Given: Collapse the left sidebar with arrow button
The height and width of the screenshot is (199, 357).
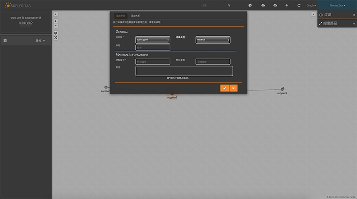Looking at the screenshot, I should tap(55, 14).
